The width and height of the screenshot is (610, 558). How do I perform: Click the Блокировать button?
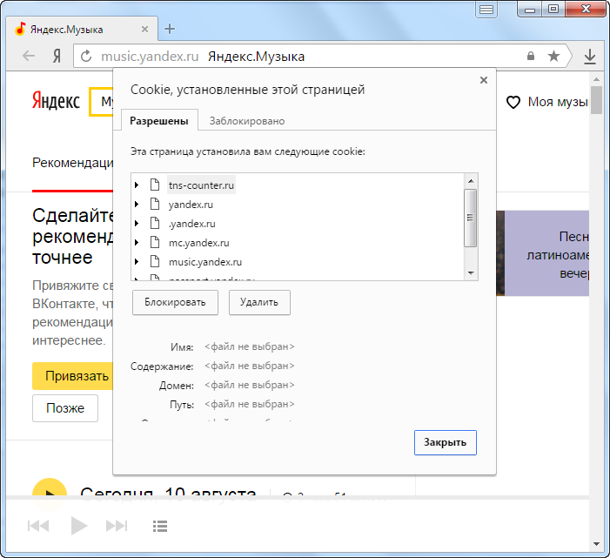pyautogui.click(x=175, y=302)
